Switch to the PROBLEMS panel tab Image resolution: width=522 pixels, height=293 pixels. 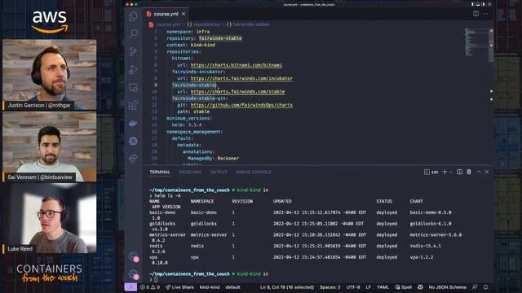pos(190,172)
